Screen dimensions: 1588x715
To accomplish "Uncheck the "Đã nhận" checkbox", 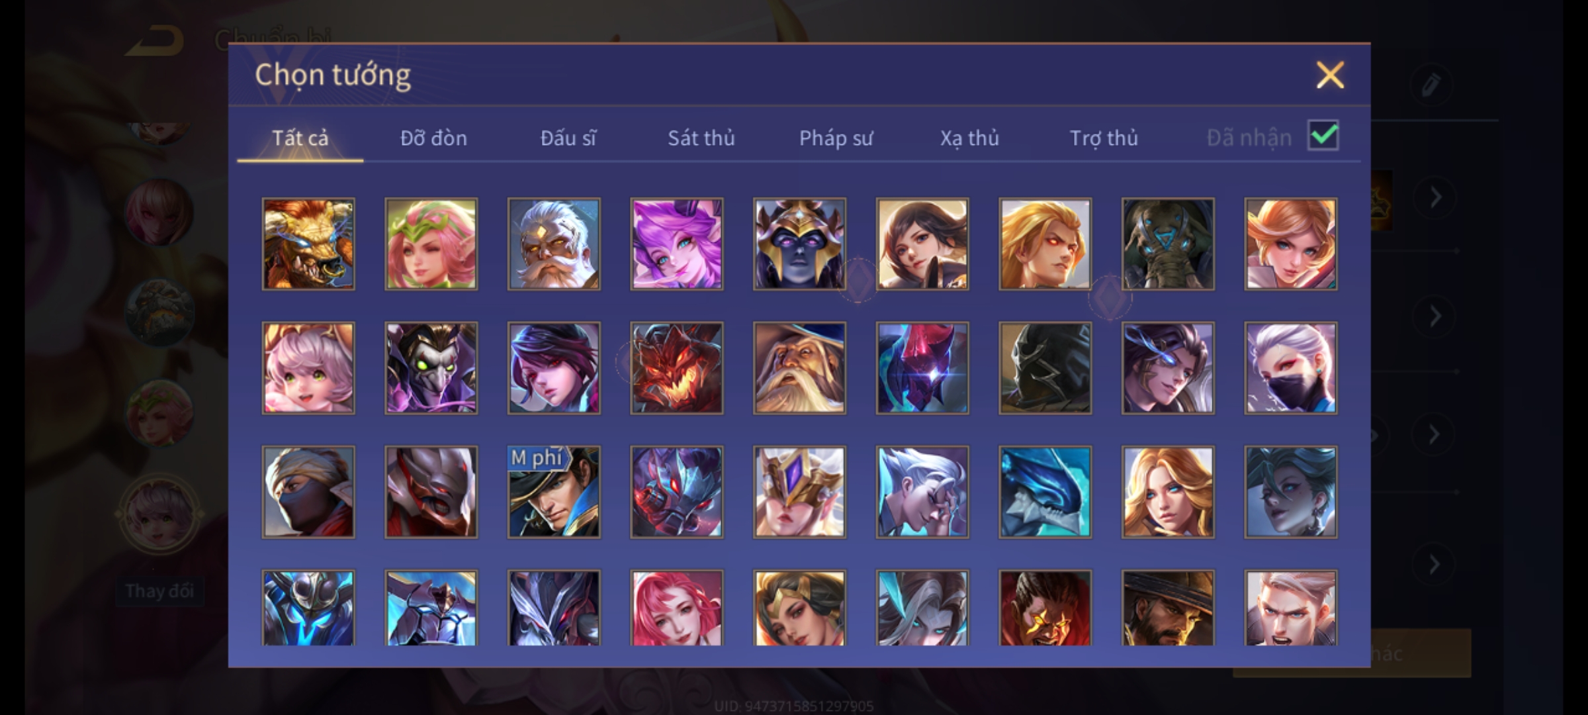I will [1323, 136].
